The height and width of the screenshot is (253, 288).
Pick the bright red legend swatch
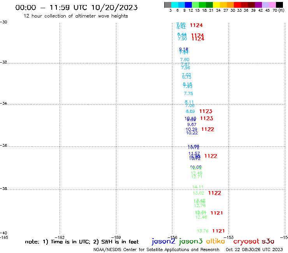(237, 5)
